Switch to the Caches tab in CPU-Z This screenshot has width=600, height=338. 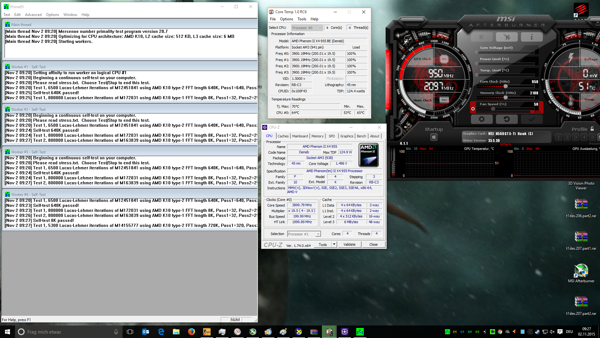coord(283,136)
